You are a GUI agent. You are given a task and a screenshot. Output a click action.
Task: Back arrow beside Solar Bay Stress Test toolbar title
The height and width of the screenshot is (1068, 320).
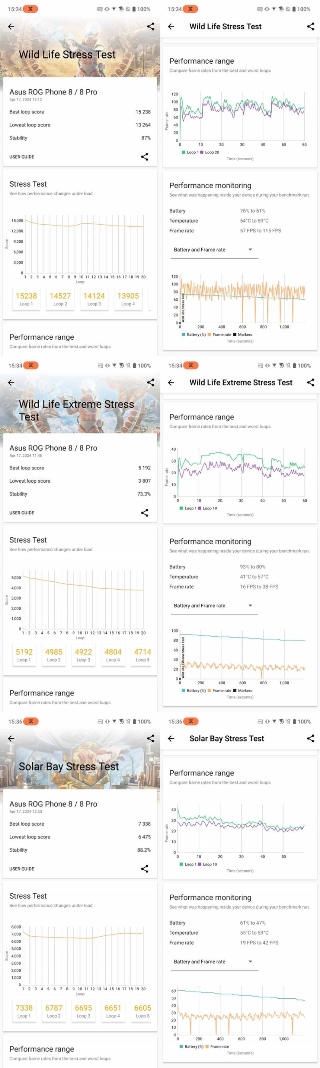[x=171, y=738]
